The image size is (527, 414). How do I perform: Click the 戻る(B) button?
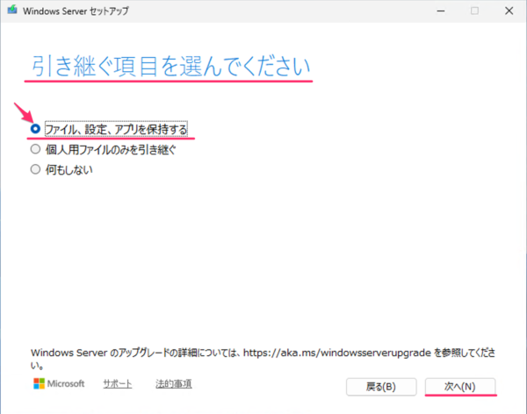[x=381, y=387]
